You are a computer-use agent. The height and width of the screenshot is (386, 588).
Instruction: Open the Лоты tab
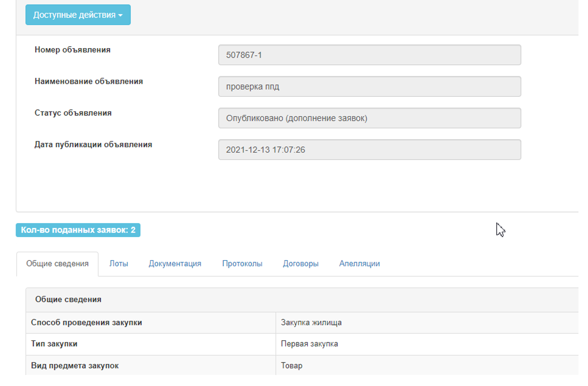point(118,264)
